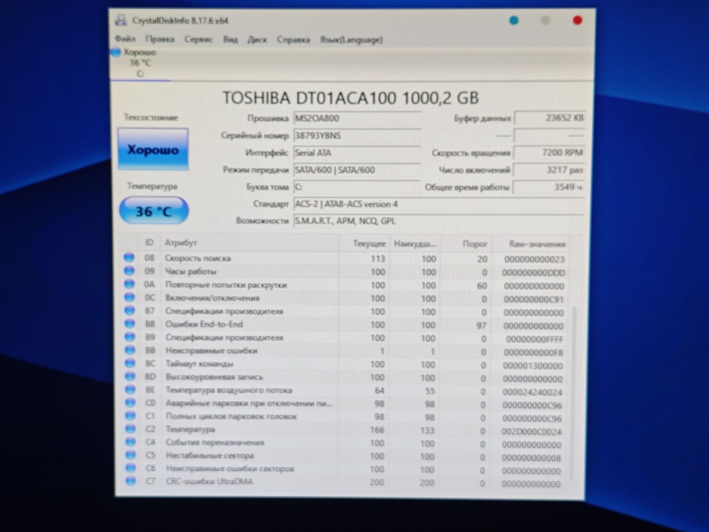Click status icon of row C4 События переназначения
The width and height of the screenshot is (709, 532).
click(x=131, y=442)
